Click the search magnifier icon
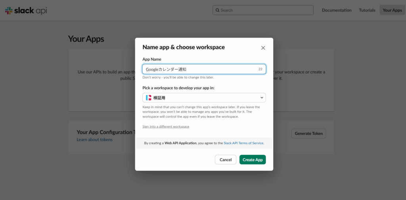This screenshot has height=200, width=406. [x=217, y=10]
